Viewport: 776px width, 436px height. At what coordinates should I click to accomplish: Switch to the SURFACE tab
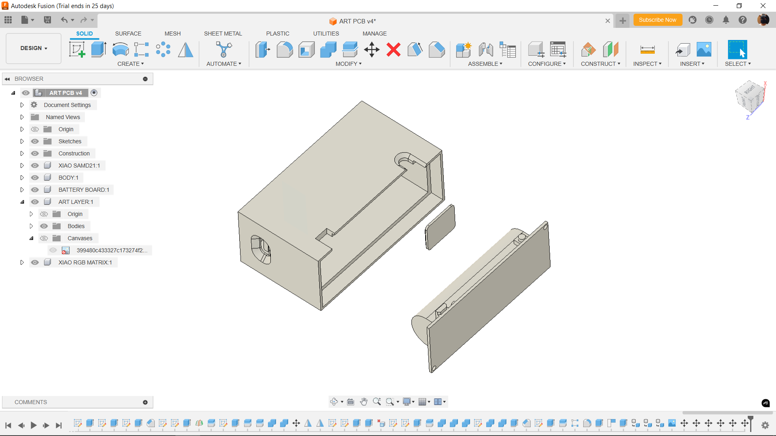tap(128, 34)
